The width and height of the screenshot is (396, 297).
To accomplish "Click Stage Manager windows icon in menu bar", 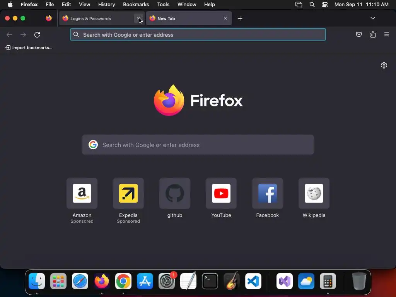I will [299, 5].
